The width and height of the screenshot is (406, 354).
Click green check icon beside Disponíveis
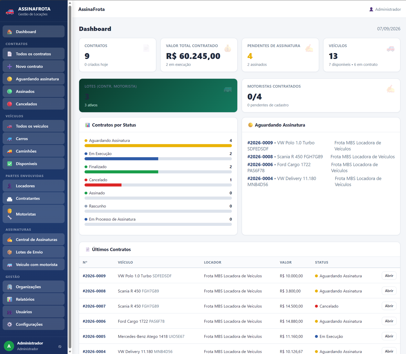tap(10, 164)
